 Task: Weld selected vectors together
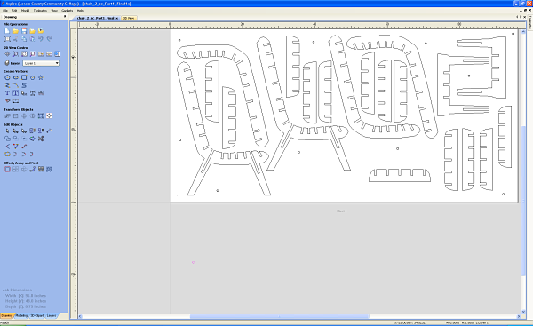(7, 139)
